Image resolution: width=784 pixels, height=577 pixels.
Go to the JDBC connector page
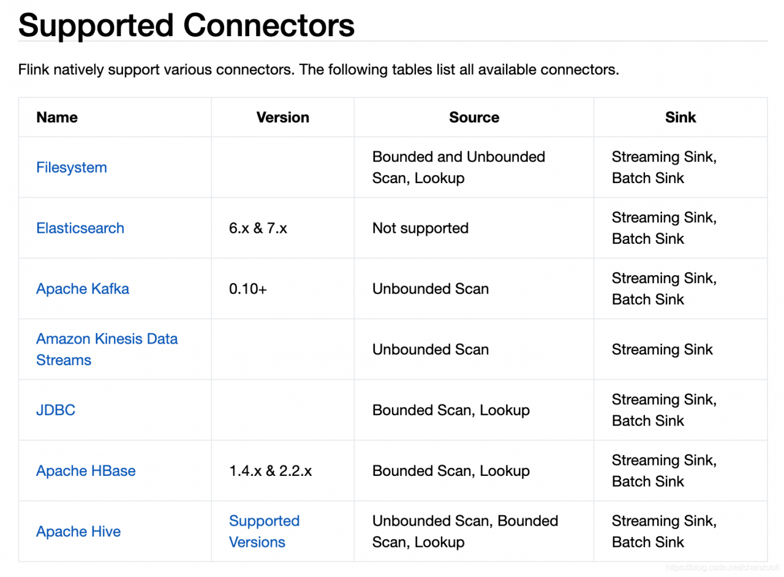coord(56,410)
